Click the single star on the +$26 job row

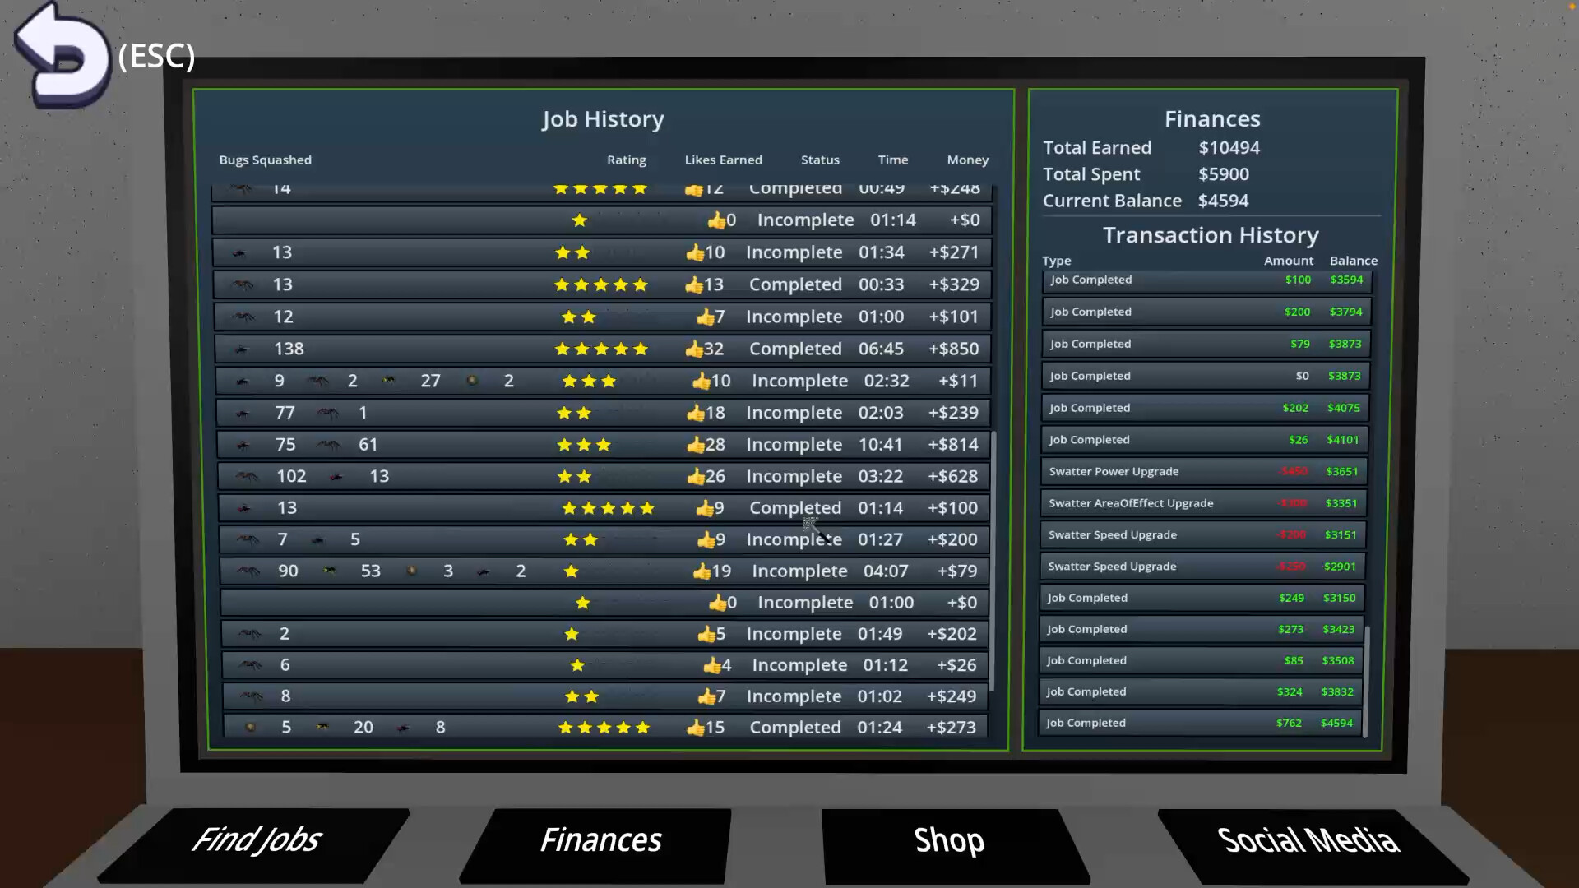click(576, 664)
